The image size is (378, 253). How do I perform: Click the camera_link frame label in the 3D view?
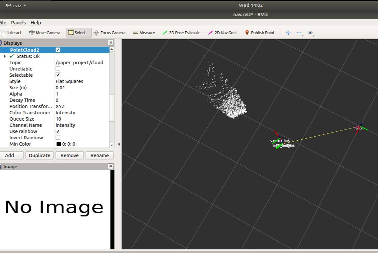(280, 140)
